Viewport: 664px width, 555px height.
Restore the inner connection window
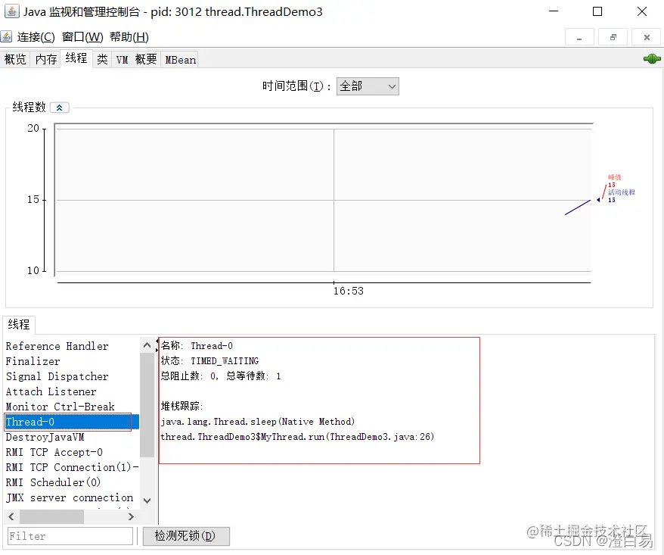click(613, 37)
